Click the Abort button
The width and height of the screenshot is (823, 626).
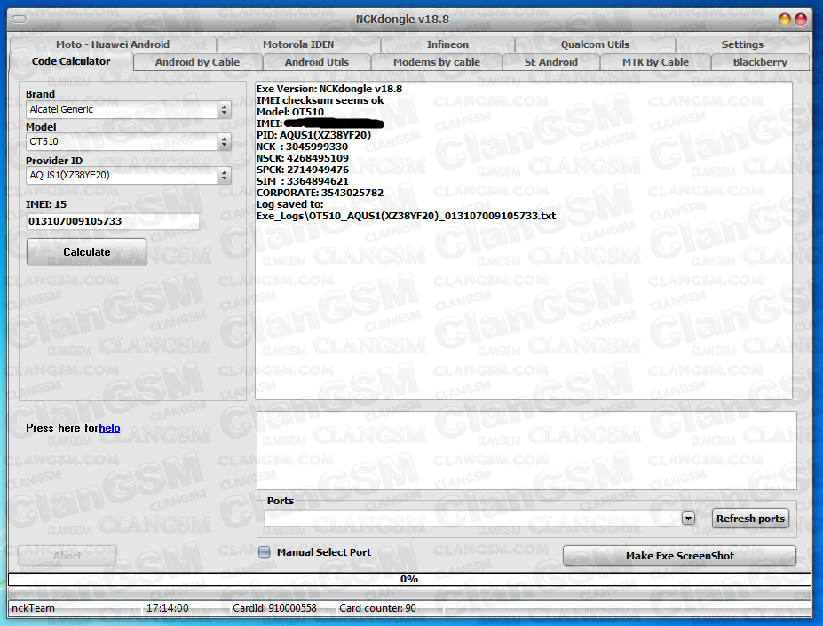pyautogui.click(x=67, y=556)
